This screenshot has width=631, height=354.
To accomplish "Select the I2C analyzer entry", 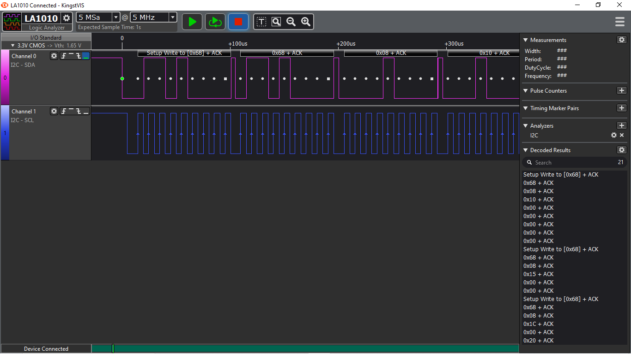I will tap(534, 136).
